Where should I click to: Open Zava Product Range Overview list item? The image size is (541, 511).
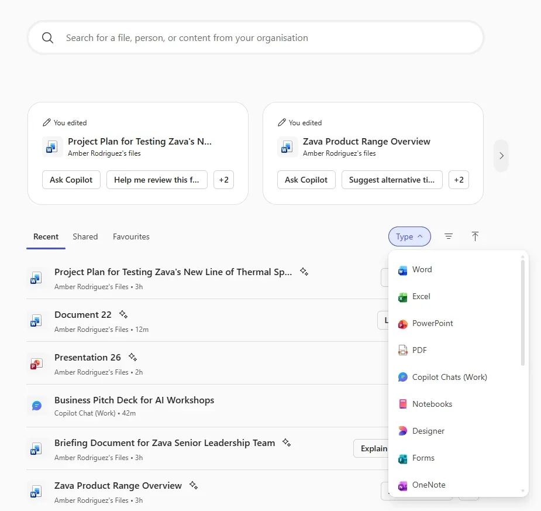118,486
